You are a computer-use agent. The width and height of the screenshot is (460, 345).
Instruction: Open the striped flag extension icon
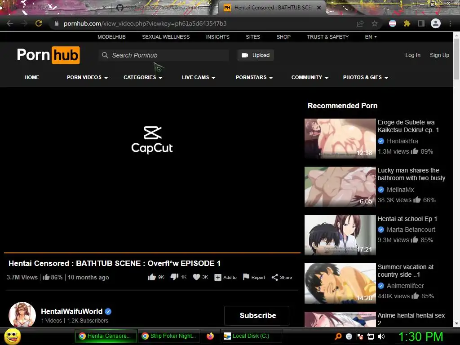(393, 23)
